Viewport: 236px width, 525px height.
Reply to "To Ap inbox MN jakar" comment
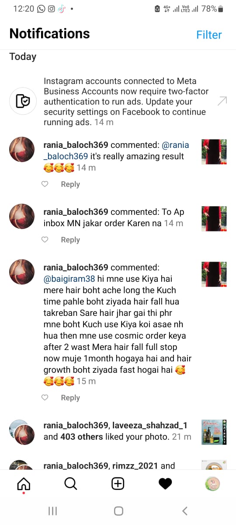pyautogui.click(x=70, y=240)
